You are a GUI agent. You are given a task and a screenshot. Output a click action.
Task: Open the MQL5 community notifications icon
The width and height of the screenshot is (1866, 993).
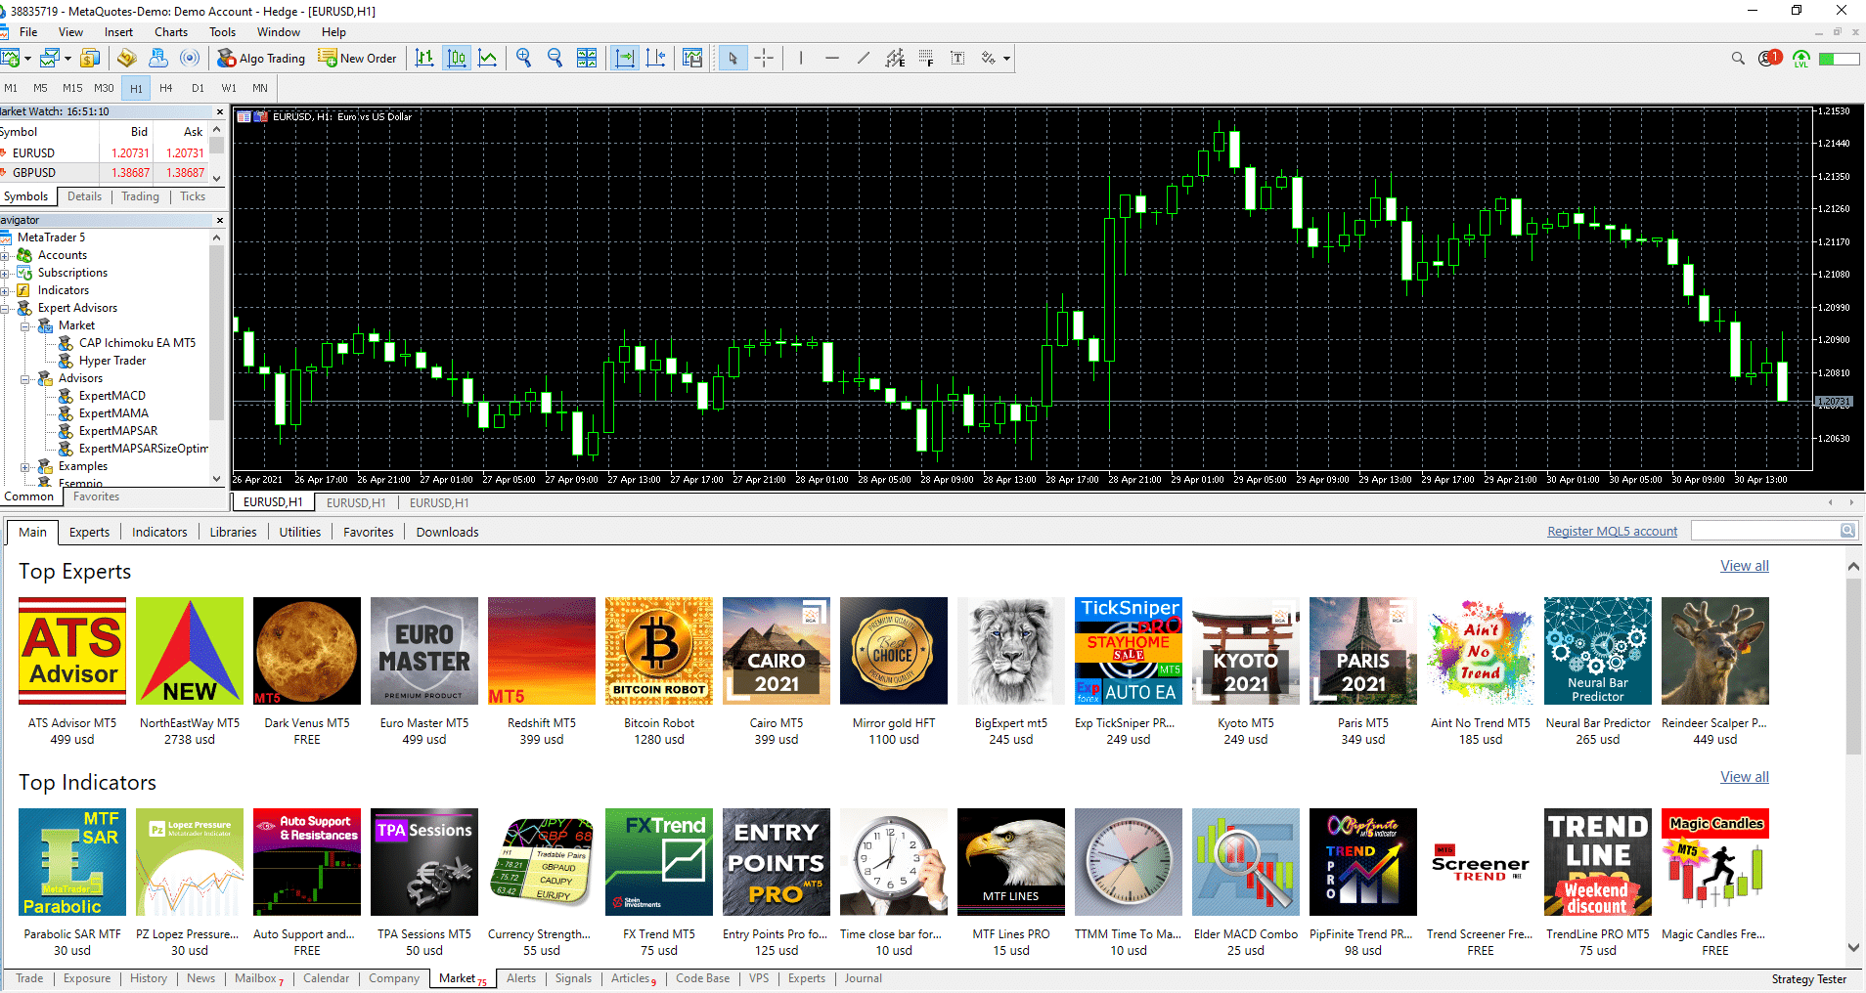(1770, 58)
